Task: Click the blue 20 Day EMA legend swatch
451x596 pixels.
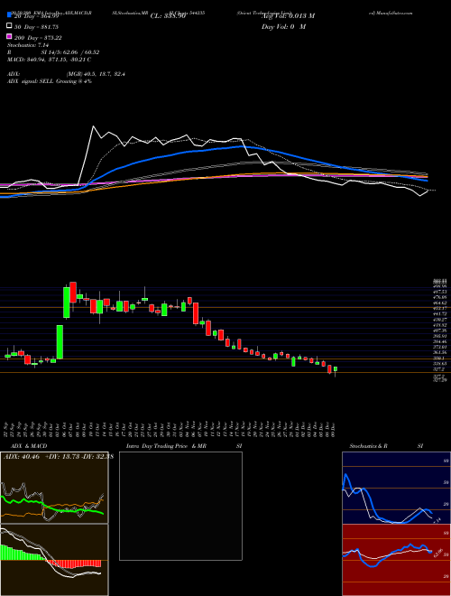Action: tap(9, 14)
